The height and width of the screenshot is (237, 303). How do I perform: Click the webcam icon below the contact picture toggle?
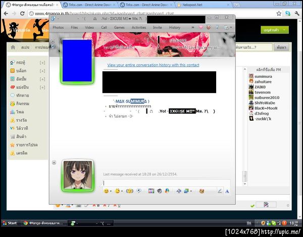point(53,46)
